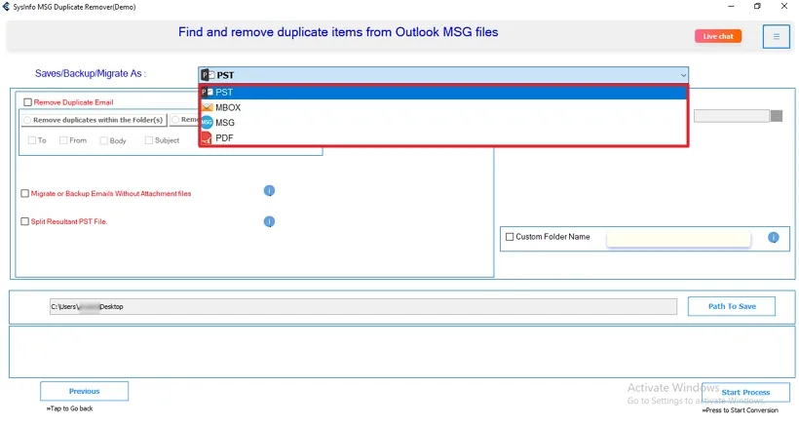Click the save path field showing Desktop
The width and height of the screenshot is (799, 426).
tap(363, 307)
